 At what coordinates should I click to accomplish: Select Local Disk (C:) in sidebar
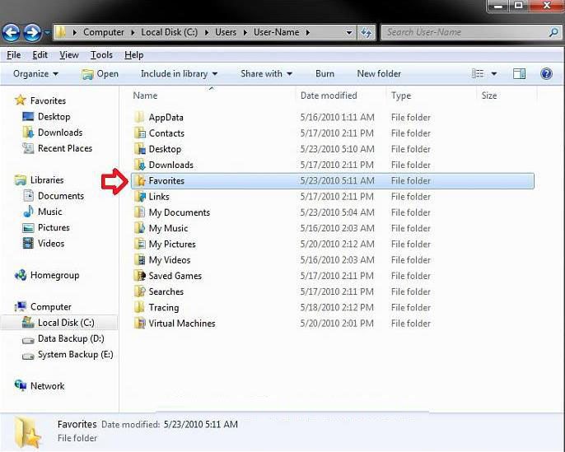pyautogui.click(x=66, y=323)
